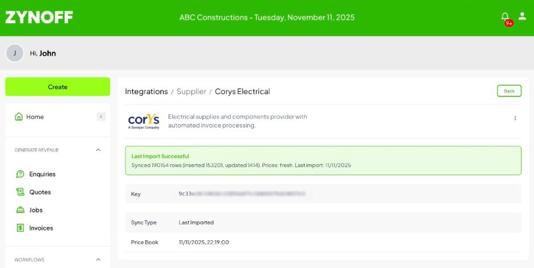Click the Enquiries speech bubble icon

(x=20, y=174)
